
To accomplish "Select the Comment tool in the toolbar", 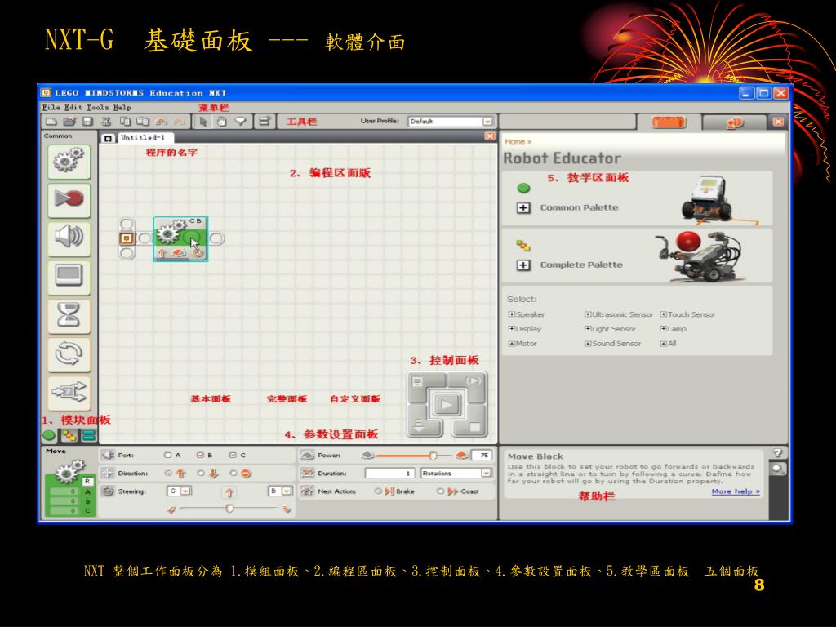I will click(x=241, y=122).
